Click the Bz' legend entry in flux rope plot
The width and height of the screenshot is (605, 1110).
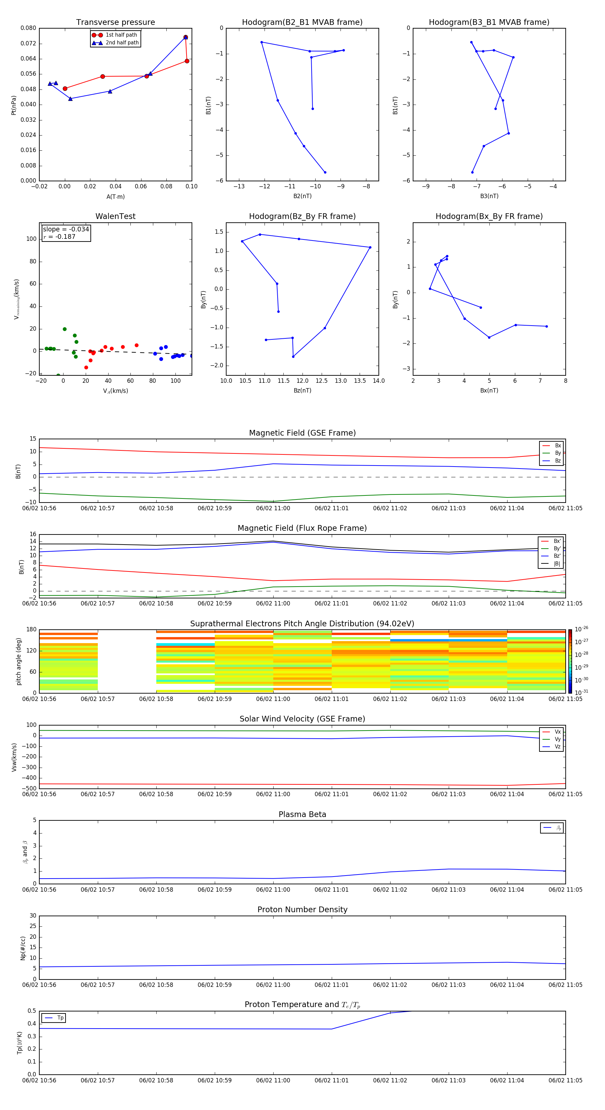pos(551,556)
